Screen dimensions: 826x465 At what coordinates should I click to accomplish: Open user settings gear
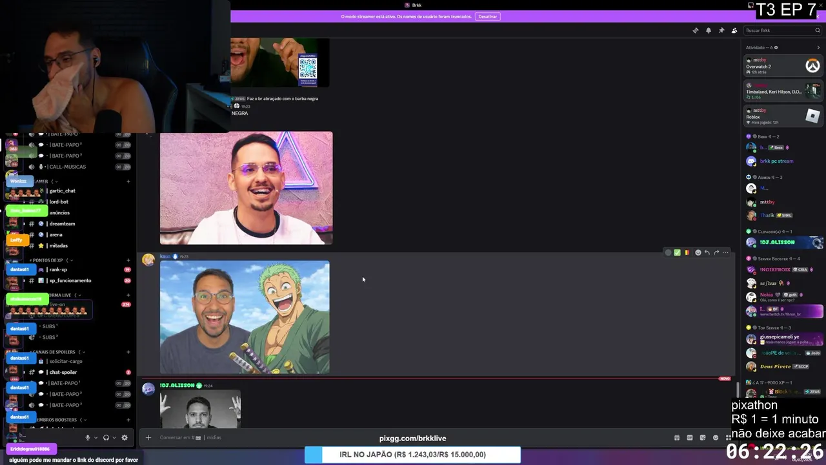(125, 437)
